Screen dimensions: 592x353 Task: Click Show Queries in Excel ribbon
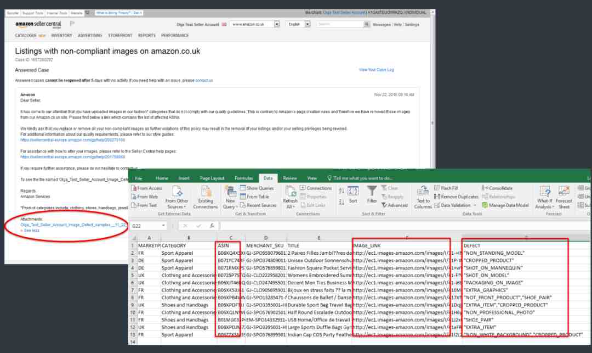pyautogui.click(x=257, y=188)
